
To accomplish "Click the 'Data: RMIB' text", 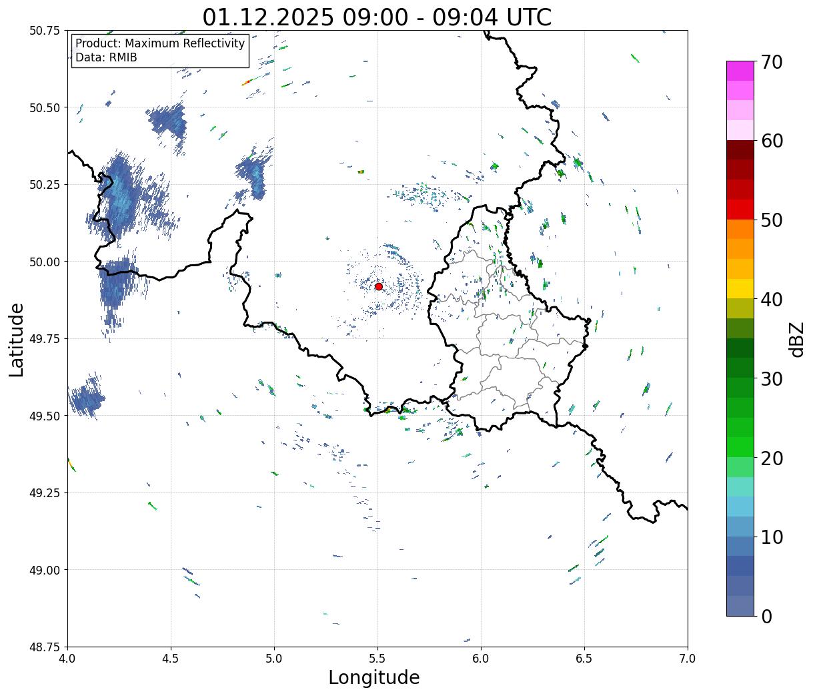I will tap(106, 58).
